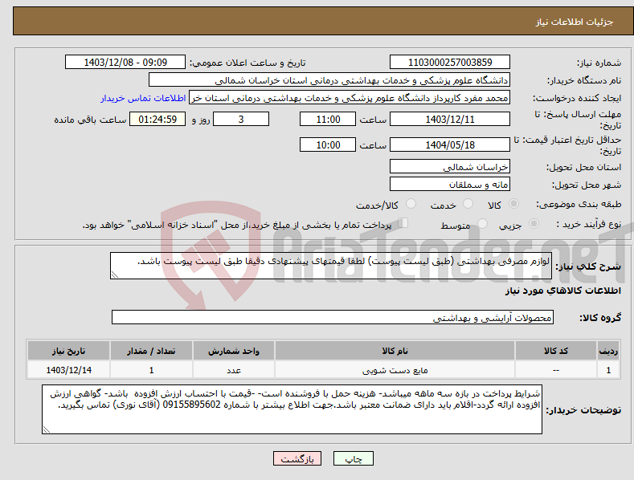Click the goods group field محصولات آرایشی
The image size is (634, 480).
[333, 317]
